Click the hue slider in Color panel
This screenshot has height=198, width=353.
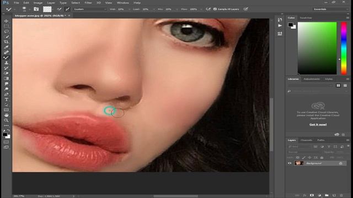(344, 48)
